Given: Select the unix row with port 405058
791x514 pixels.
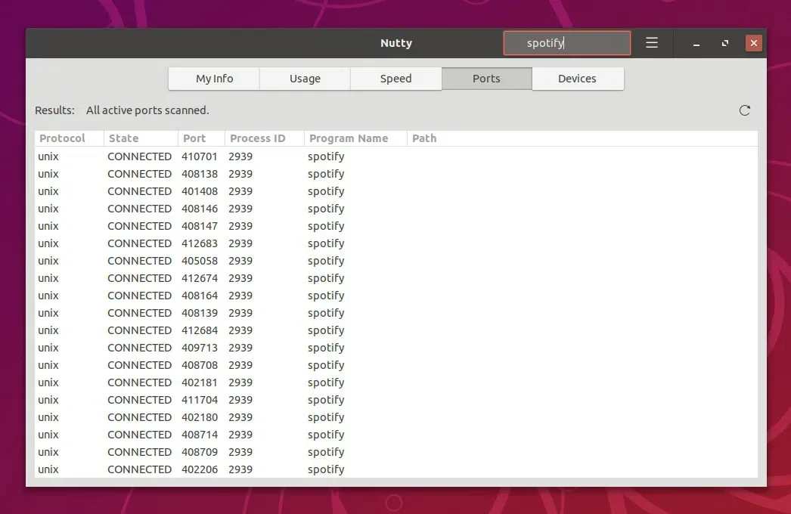Looking at the screenshot, I should pyautogui.click(x=227, y=261).
